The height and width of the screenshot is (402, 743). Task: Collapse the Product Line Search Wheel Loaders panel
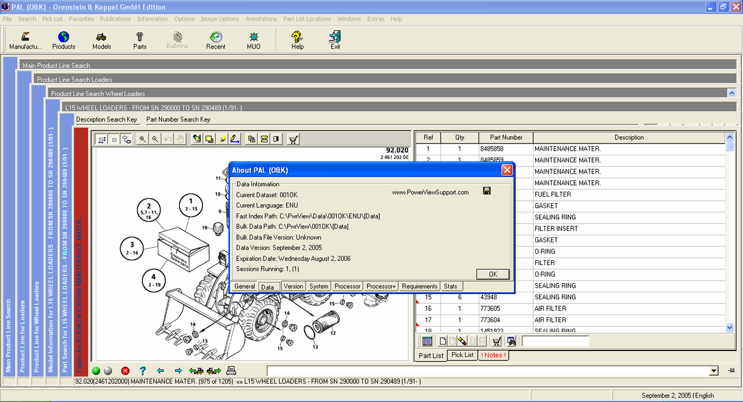(x=732, y=93)
